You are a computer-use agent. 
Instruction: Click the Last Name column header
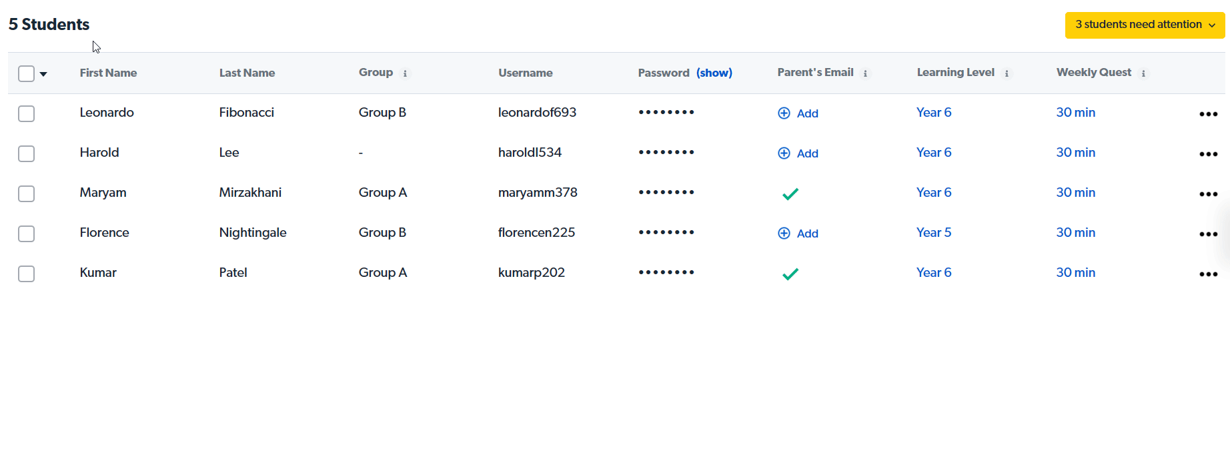pyautogui.click(x=247, y=73)
